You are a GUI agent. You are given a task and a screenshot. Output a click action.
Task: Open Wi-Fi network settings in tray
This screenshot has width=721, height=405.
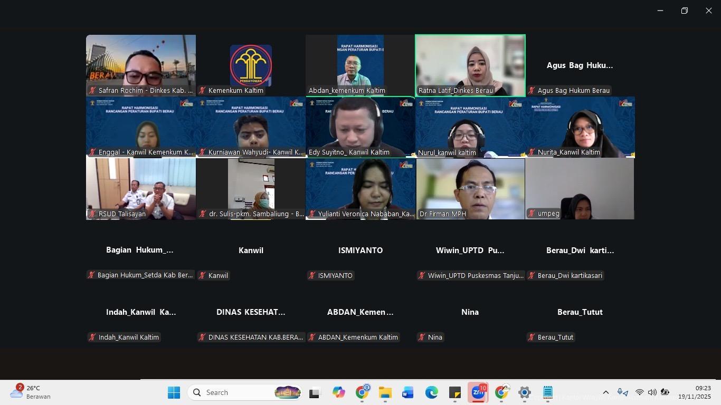(x=639, y=392)
